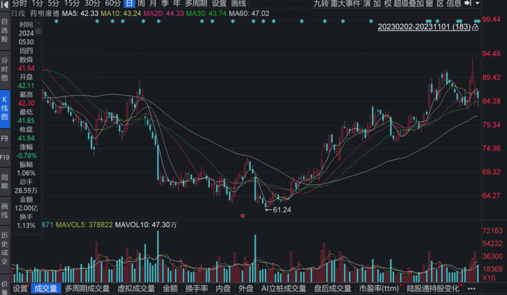Switch to the 周 weekly period
The image size is (507, 295).
(141, 4)
